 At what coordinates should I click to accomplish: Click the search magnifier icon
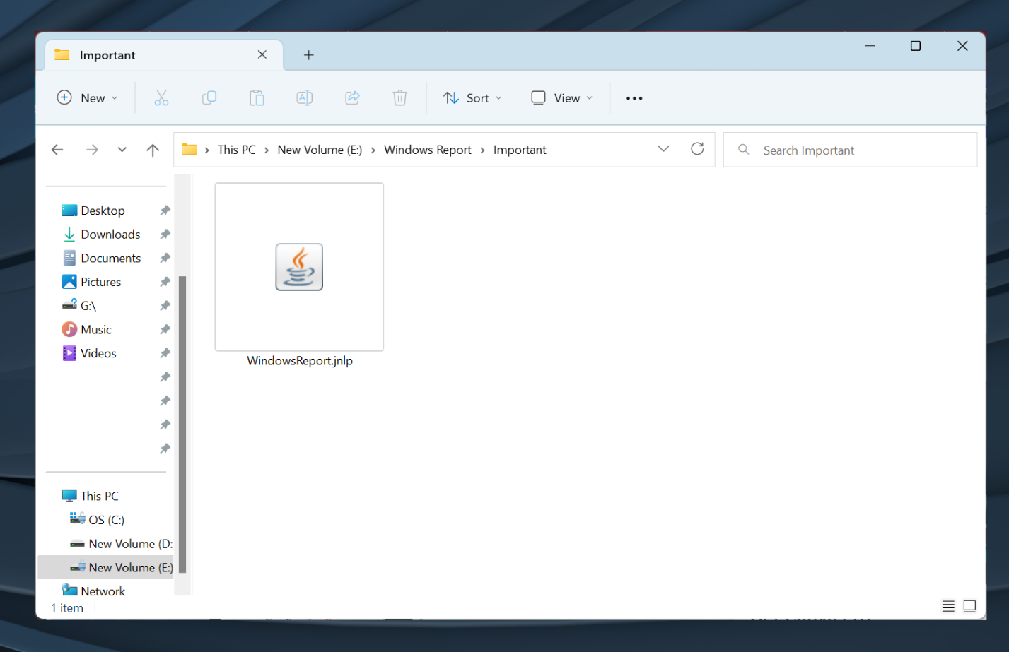[x=744, y=150]
